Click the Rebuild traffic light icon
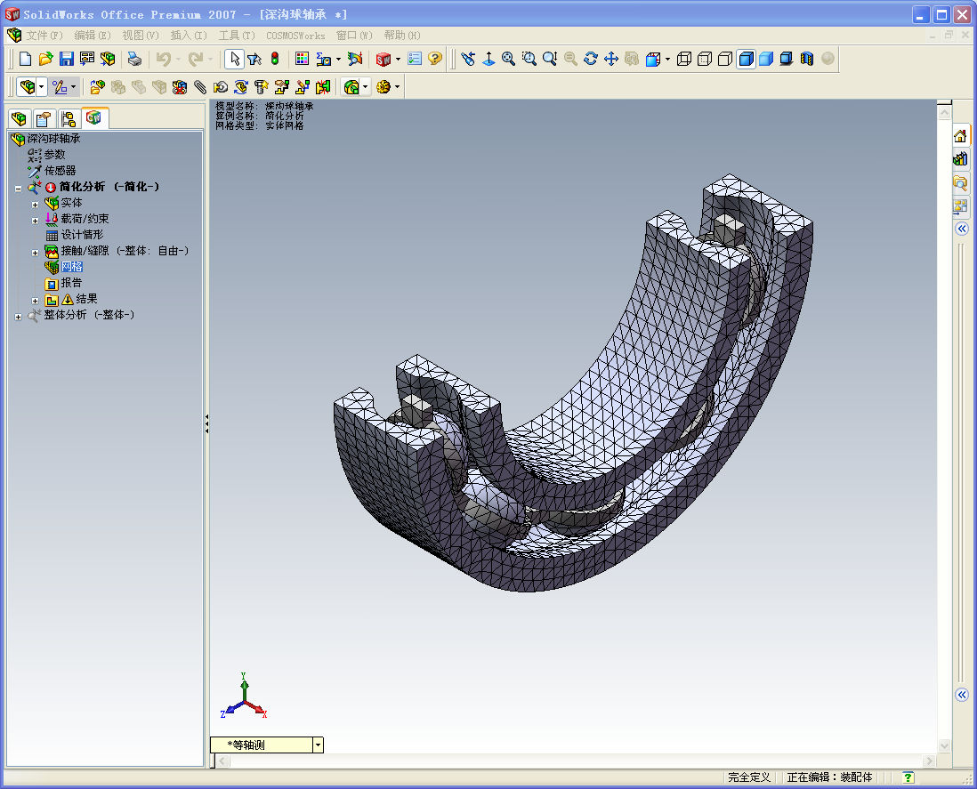This screenshot has height=789, width=977. pyautogui.click(x=275, y=60)
